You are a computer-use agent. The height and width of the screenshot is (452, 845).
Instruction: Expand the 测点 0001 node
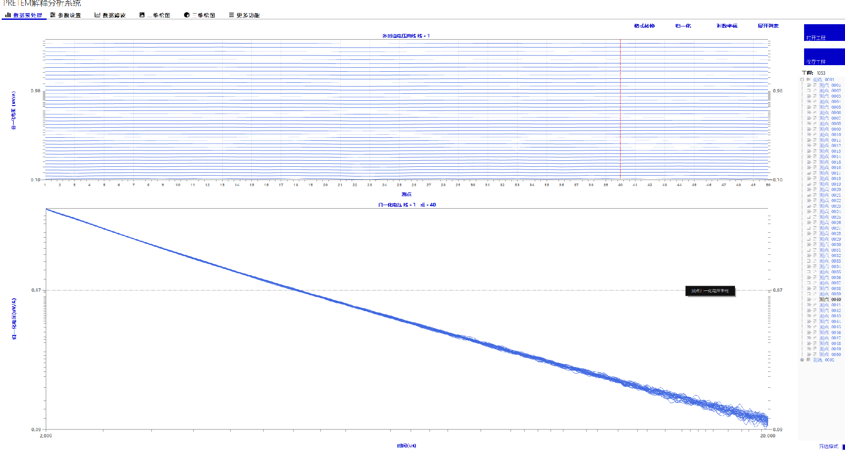coord(808,85)
